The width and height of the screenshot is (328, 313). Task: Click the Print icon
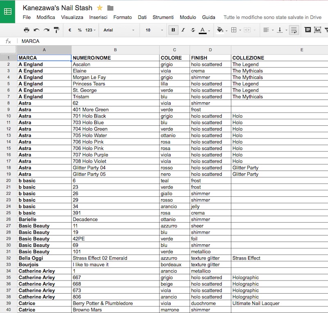(x=26, y=30)
